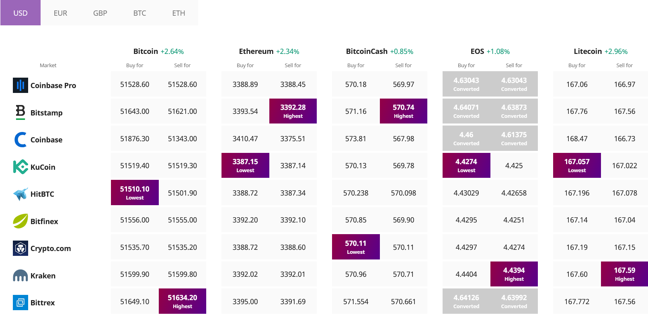
Task: Click the Bitcoin column heading
Action: (x=146, y=51)
